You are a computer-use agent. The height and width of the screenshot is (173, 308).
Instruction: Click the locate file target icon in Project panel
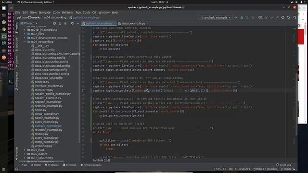pos(54,23)
